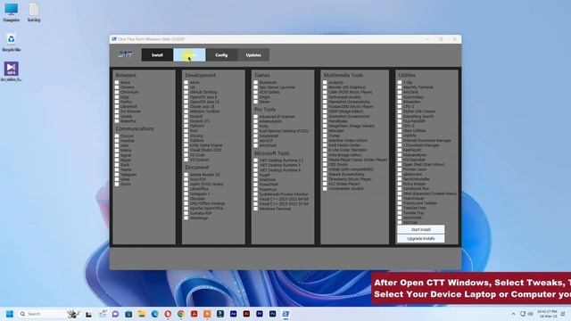Select the MP4 video file on desktop

pyautogui.click(x=12, y=71)
